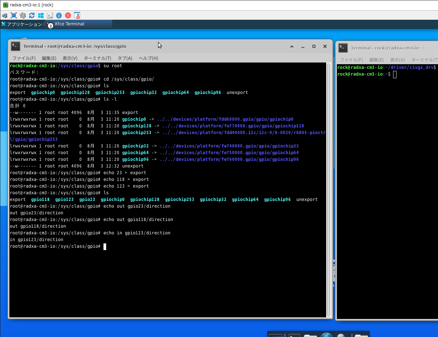Open ファイル(F) menu in root terminal
438x337 pixels.
coord(24,58)
